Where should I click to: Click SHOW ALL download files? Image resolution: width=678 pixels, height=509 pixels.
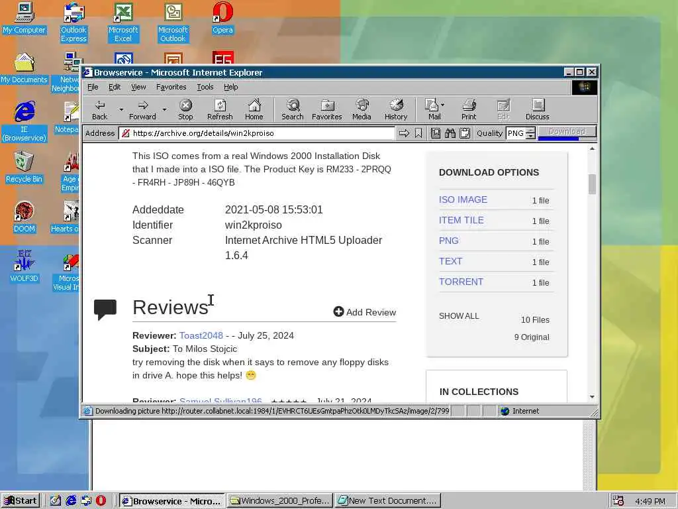[459, 316]
